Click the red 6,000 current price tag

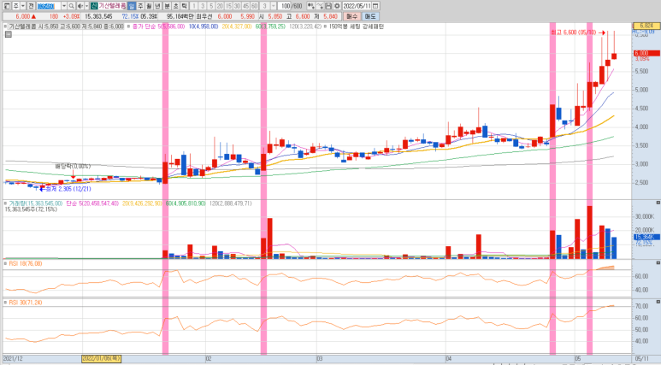[x=646, y=53]
